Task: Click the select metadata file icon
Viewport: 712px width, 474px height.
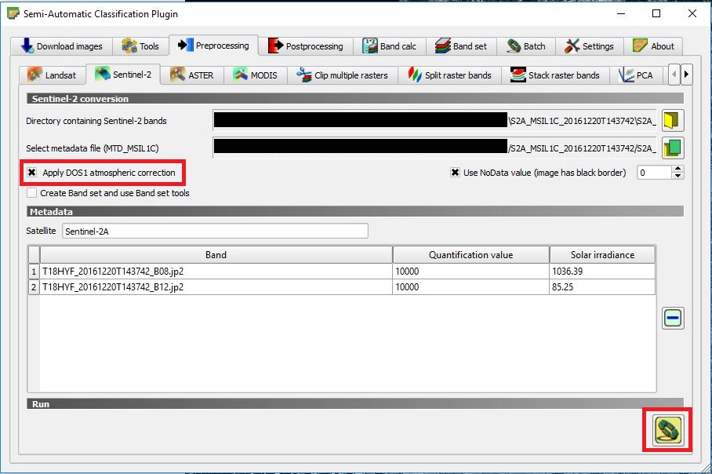Action: [673, 147]
